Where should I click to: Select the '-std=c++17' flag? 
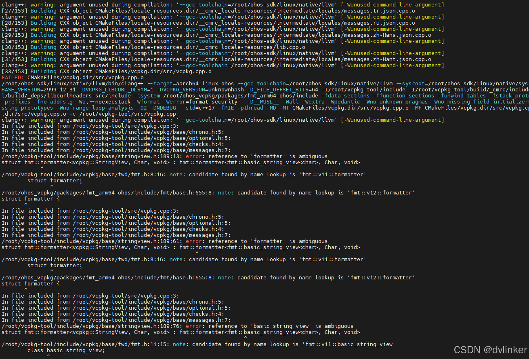[x=199, y=108]
